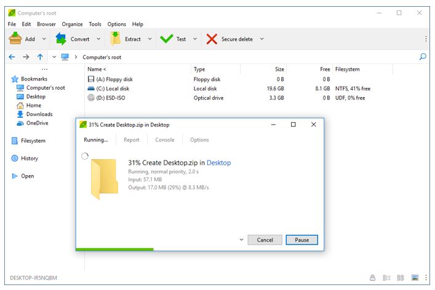Pause the archive creation
The width and height of the screenshot is (435, 290).
[x=302, y=240]
